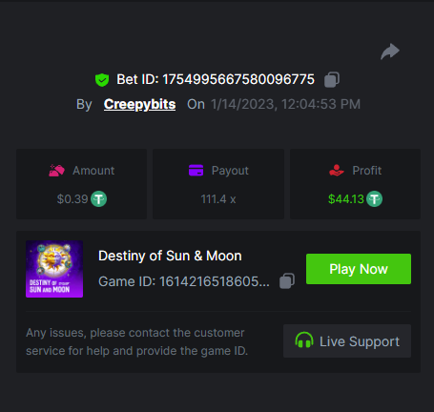434x412 pixels.
Task: Click the Destiny of Sun & Moon title
Action: point(170,256)
